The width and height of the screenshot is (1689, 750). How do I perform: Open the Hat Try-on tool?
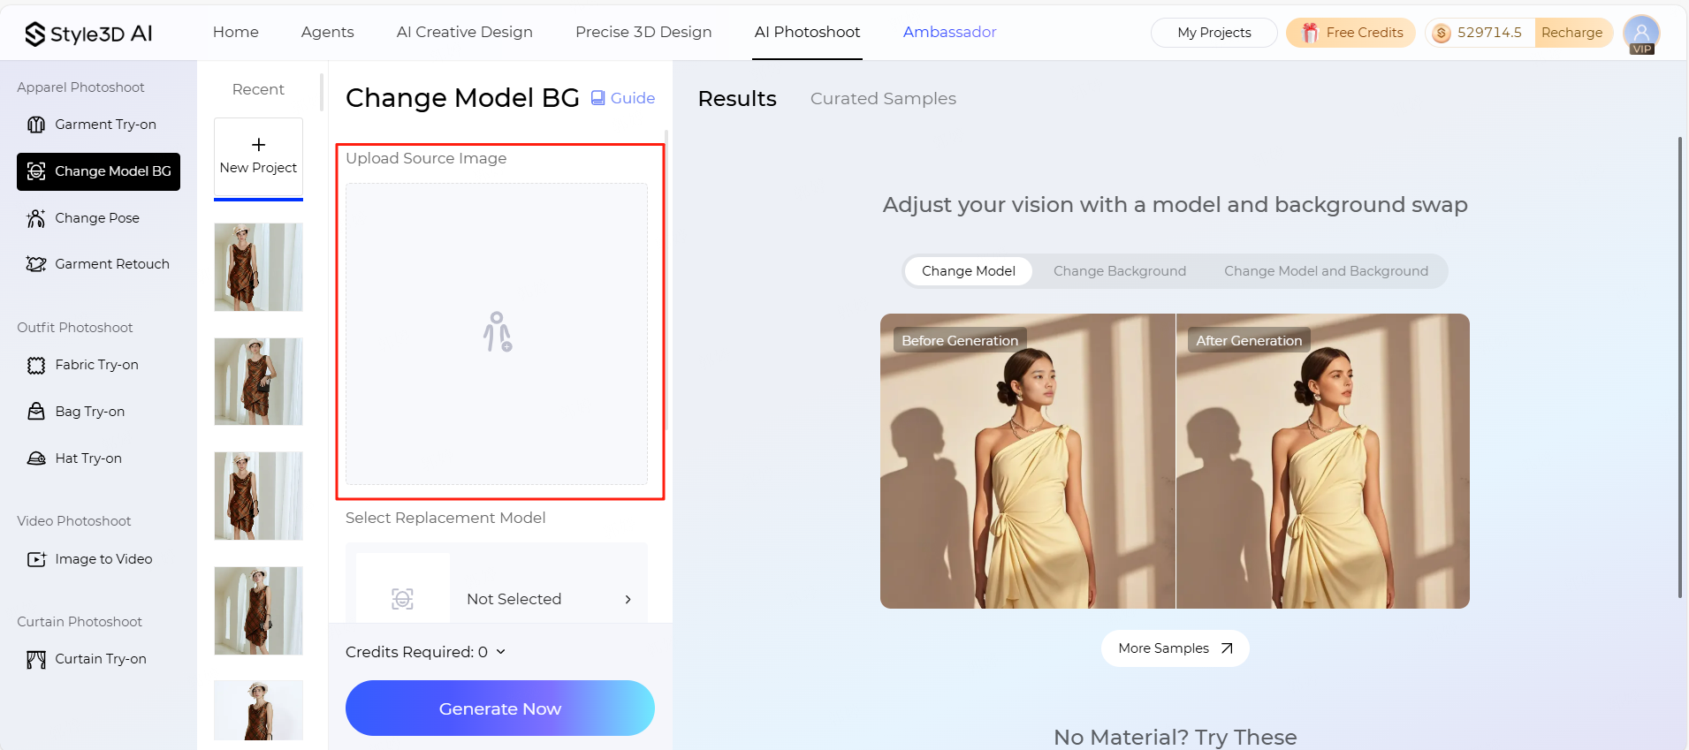[88, 458]
